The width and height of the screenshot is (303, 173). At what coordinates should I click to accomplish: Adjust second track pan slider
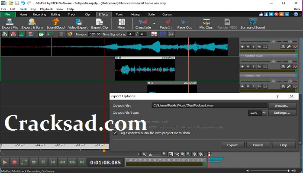coord(290,61)
